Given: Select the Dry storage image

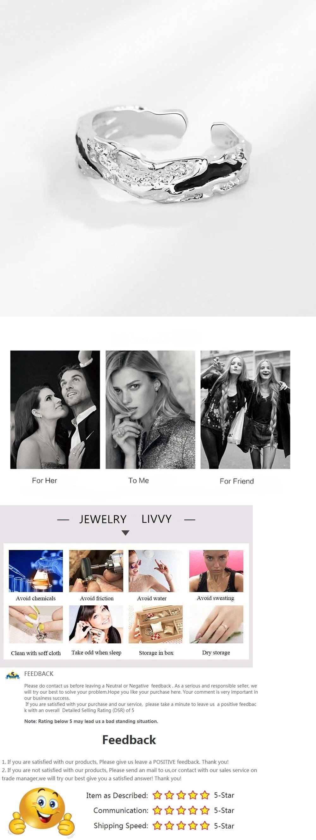Looking at the screenshot, I should (x=216, y=624).
